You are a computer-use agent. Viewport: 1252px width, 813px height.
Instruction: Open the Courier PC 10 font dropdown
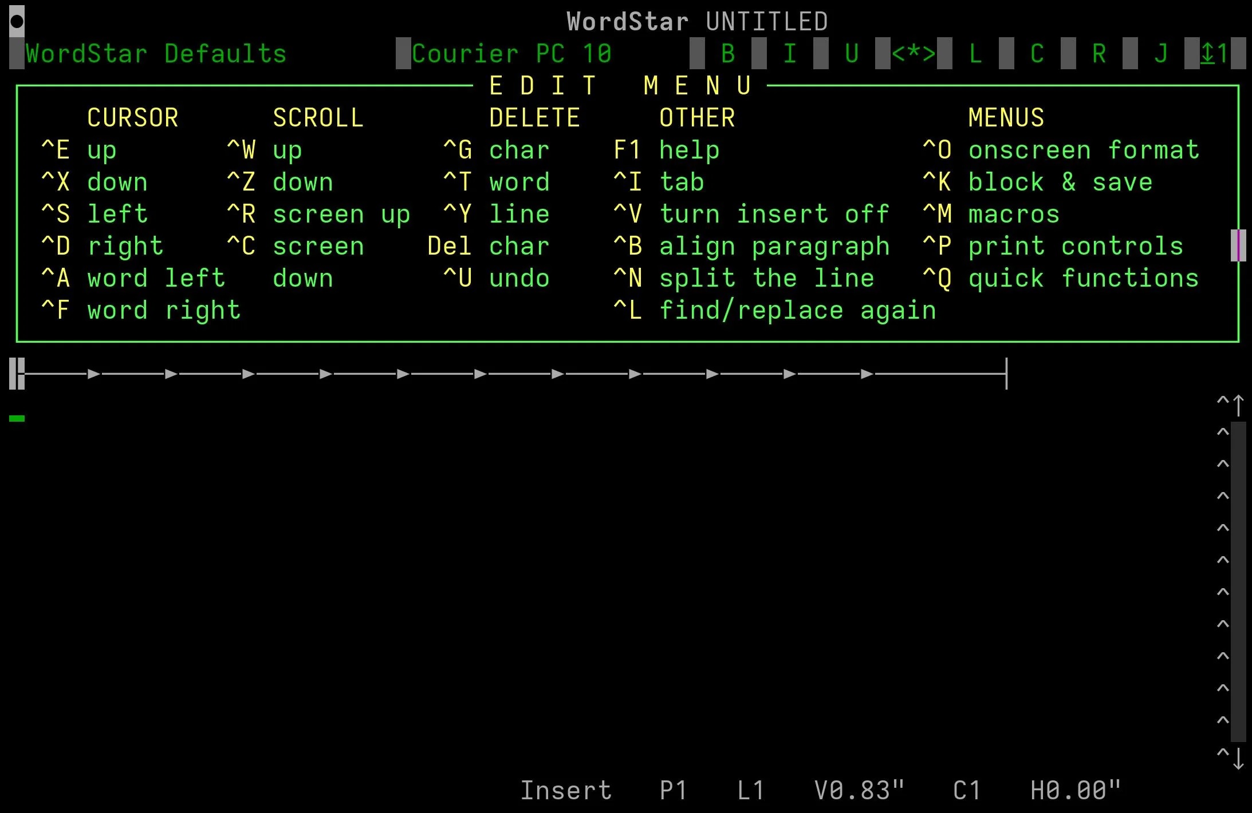(x=511, y=54)
